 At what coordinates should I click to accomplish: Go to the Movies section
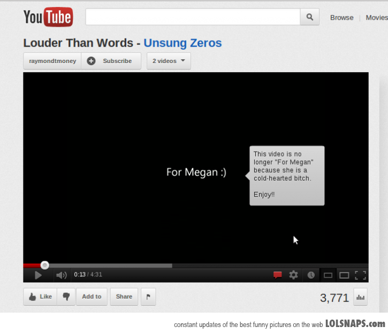[x=376, y=18]
